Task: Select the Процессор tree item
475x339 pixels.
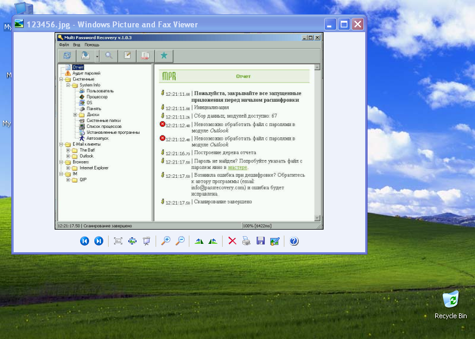Action: pyautogui.click(x=97, y=97)
